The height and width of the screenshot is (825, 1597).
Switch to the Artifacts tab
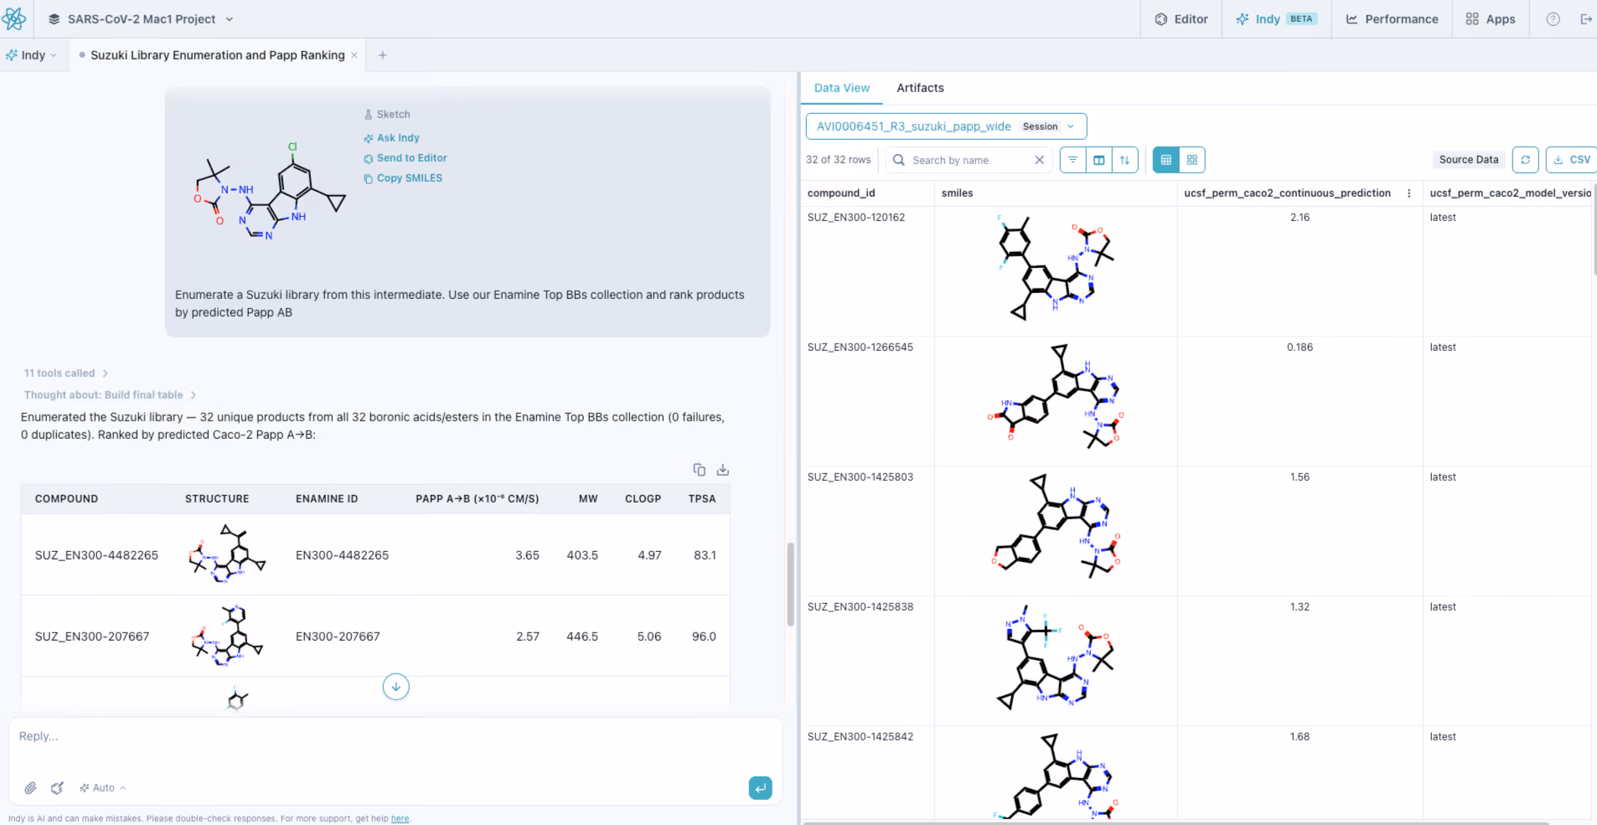click(x=920, y=88)
